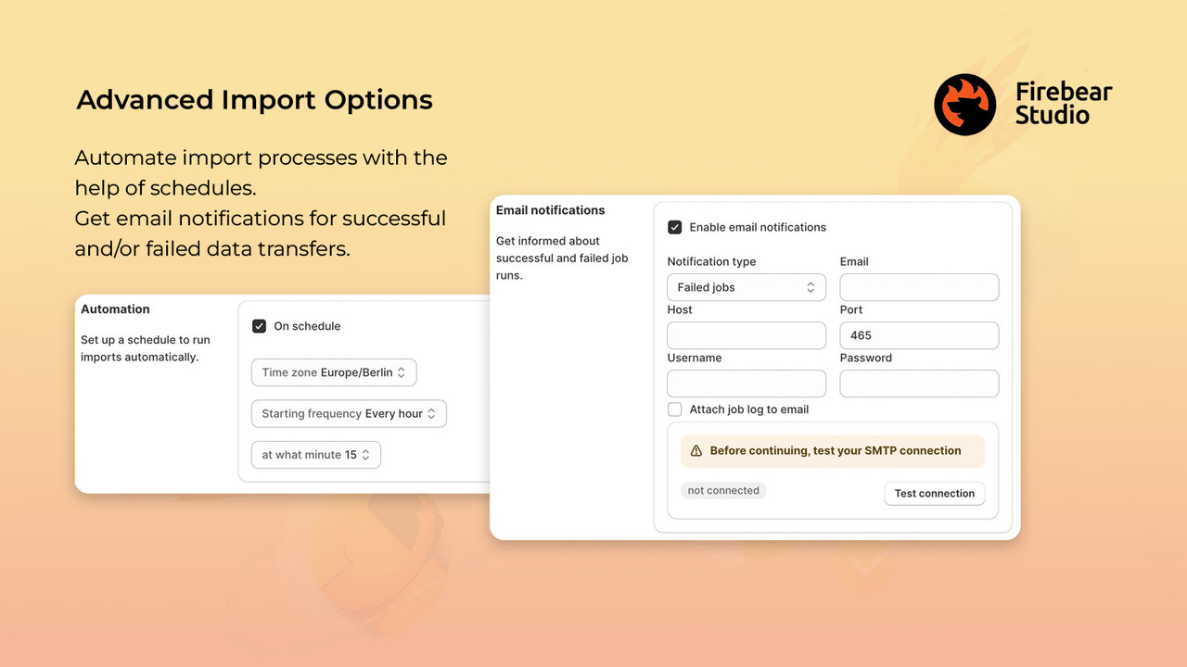The image size is (1187, 667).
Task: Change the Time zone Europe/Berlin selection
Action: (x=334, y=372)
